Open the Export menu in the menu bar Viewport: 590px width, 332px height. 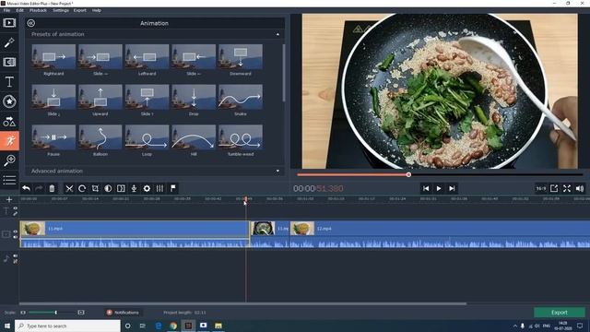click(80, 10)
